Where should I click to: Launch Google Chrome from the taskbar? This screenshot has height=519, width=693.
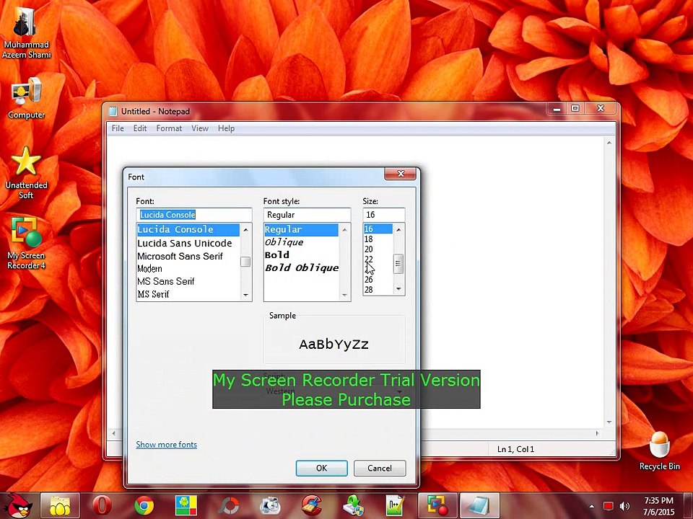click(144, 506)
